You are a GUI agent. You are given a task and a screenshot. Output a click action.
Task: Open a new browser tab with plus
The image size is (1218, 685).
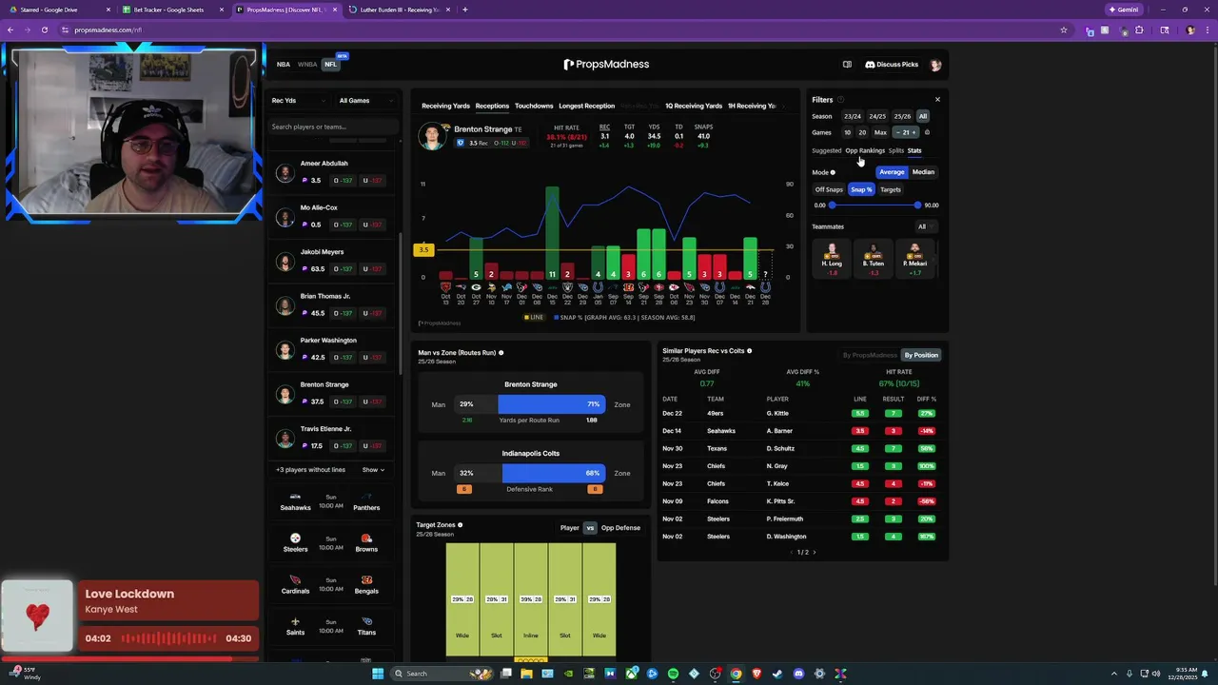tap(464, 10)
